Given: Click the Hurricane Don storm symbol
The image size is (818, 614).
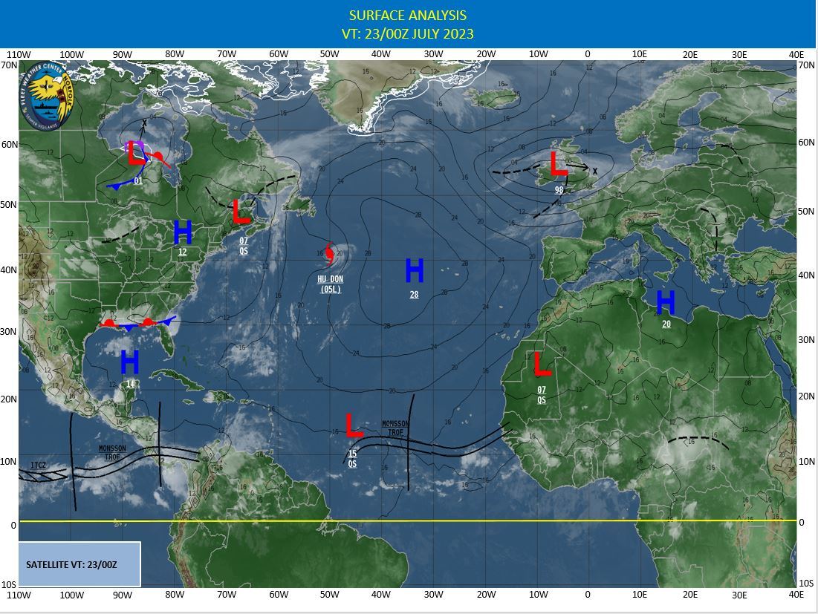Looking at the screenshot, I should [328, 254].
